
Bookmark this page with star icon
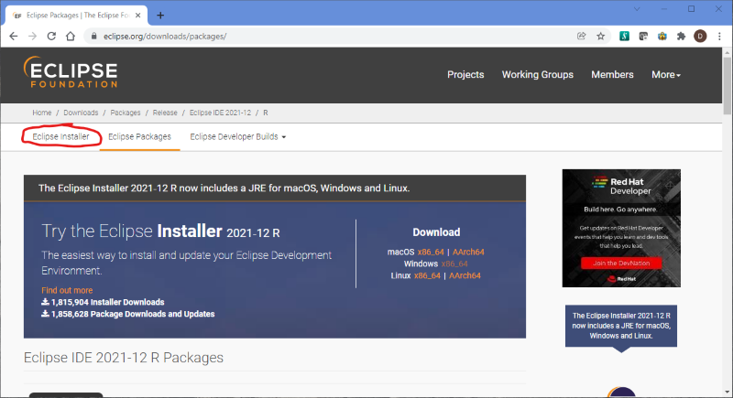601,36
